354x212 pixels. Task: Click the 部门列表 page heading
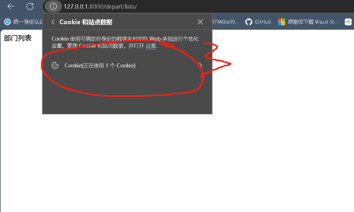click(x=18, y=38)
